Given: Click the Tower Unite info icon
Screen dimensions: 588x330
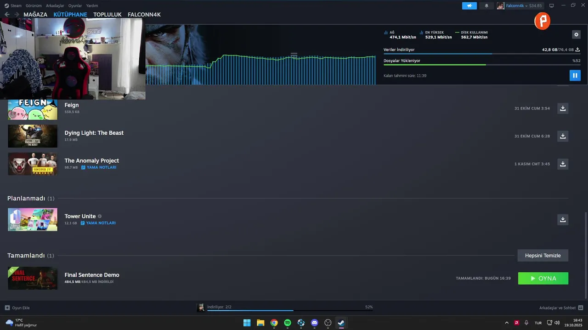Looking at the screenshot, I should click(100, 216).
